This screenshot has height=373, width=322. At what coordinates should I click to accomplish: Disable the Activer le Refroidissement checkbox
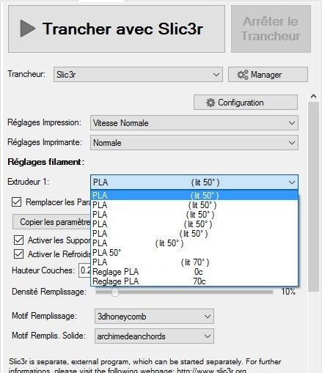18,254
